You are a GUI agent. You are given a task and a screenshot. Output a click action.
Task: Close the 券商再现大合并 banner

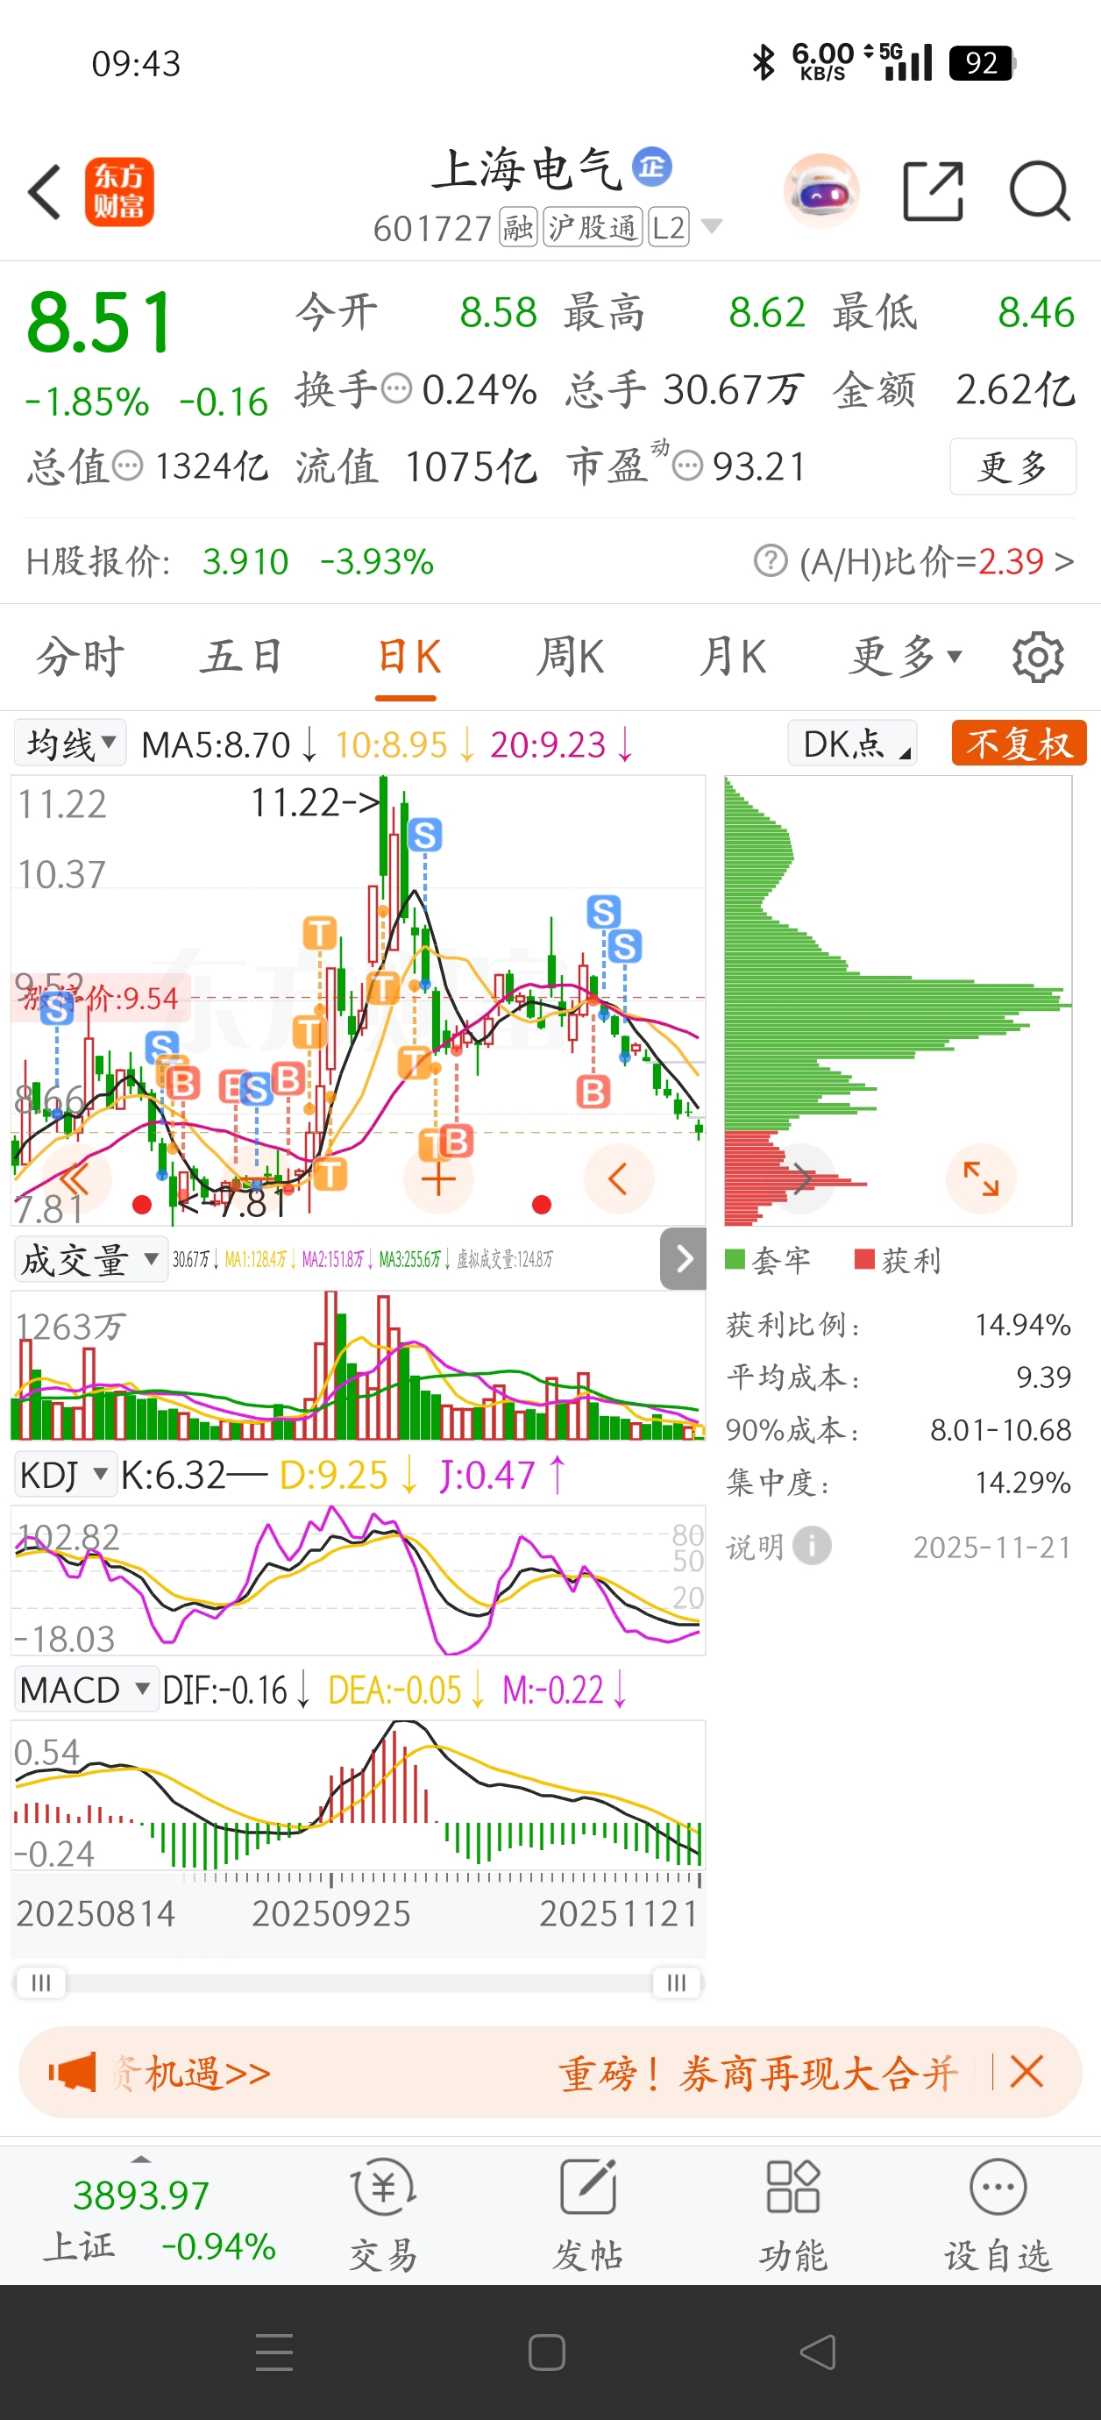coord(1026,2071)
